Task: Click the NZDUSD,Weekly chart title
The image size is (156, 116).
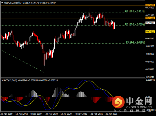Action: 13,3
